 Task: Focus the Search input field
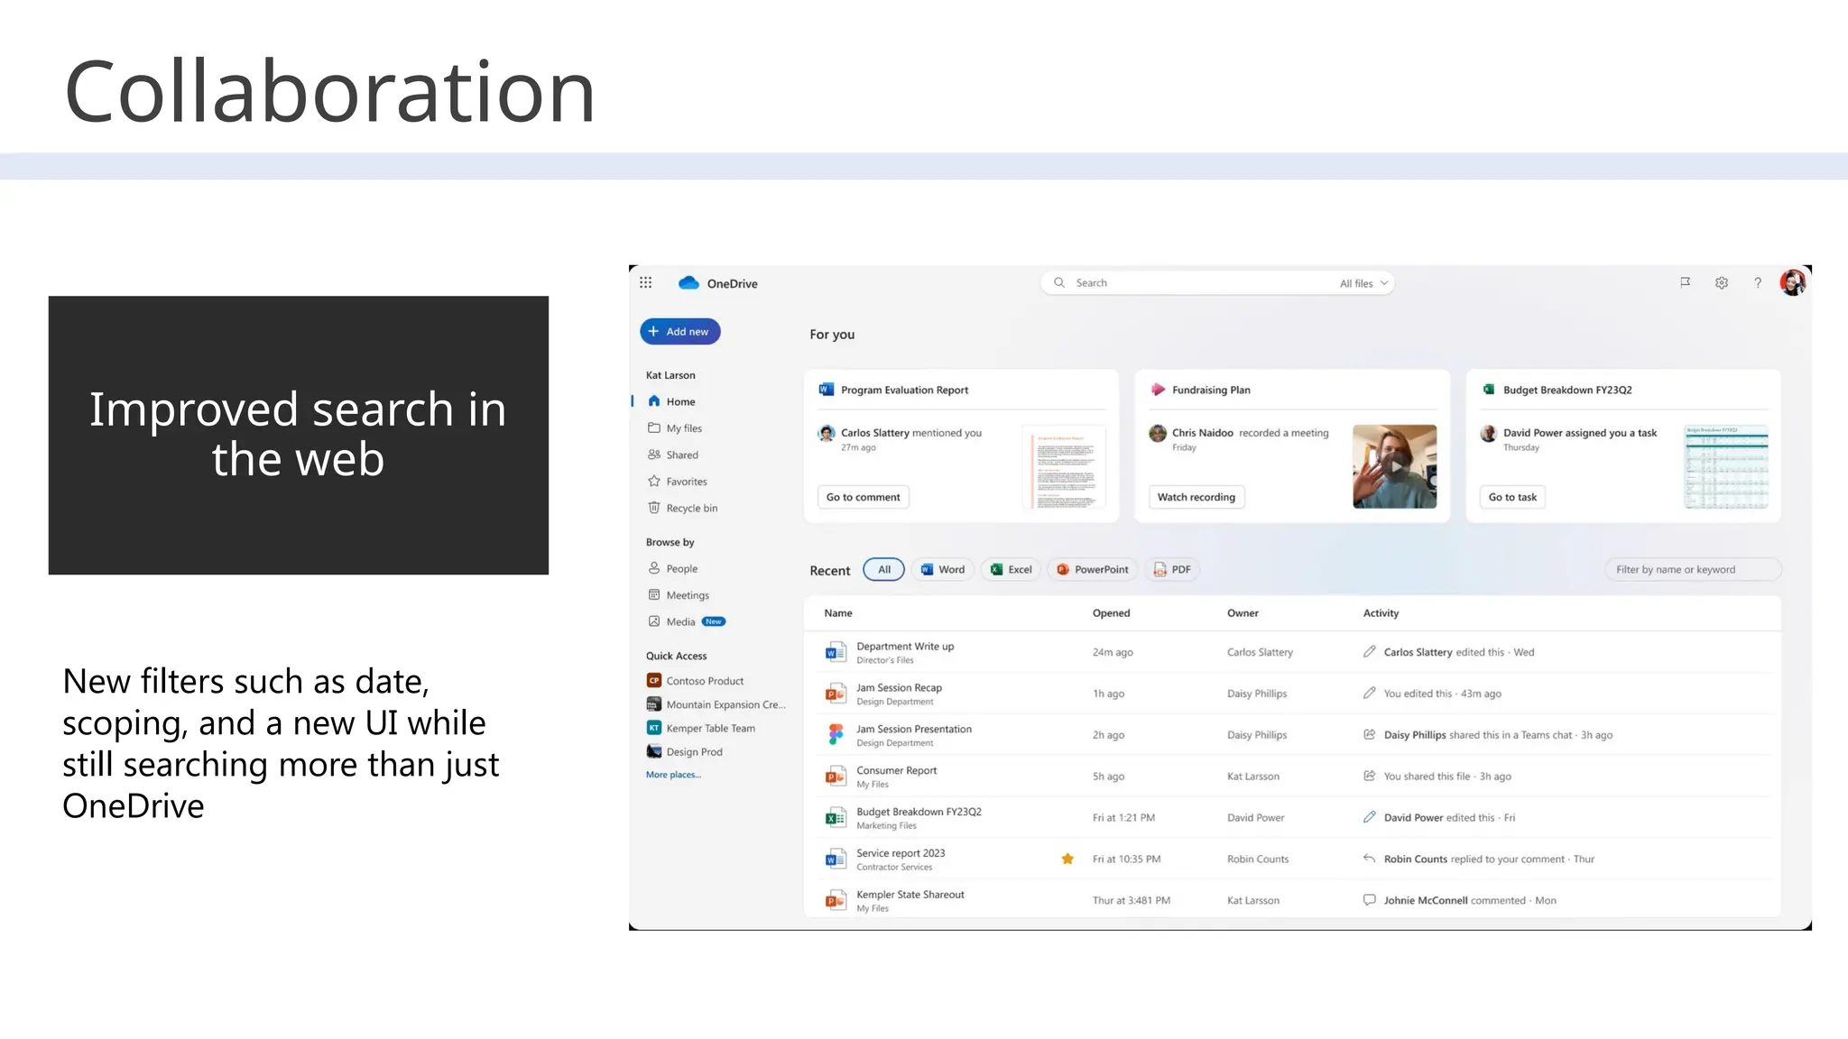(1217, 282)
